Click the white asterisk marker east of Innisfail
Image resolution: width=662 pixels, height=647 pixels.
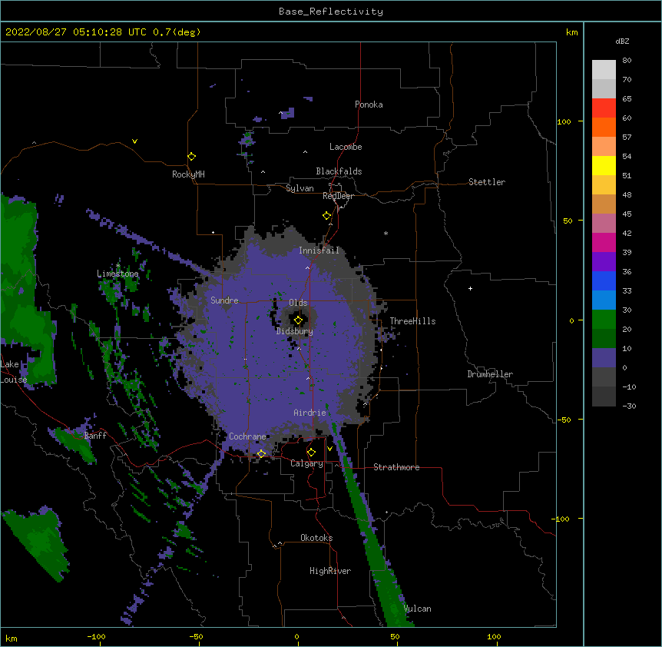tap(386, 233)
